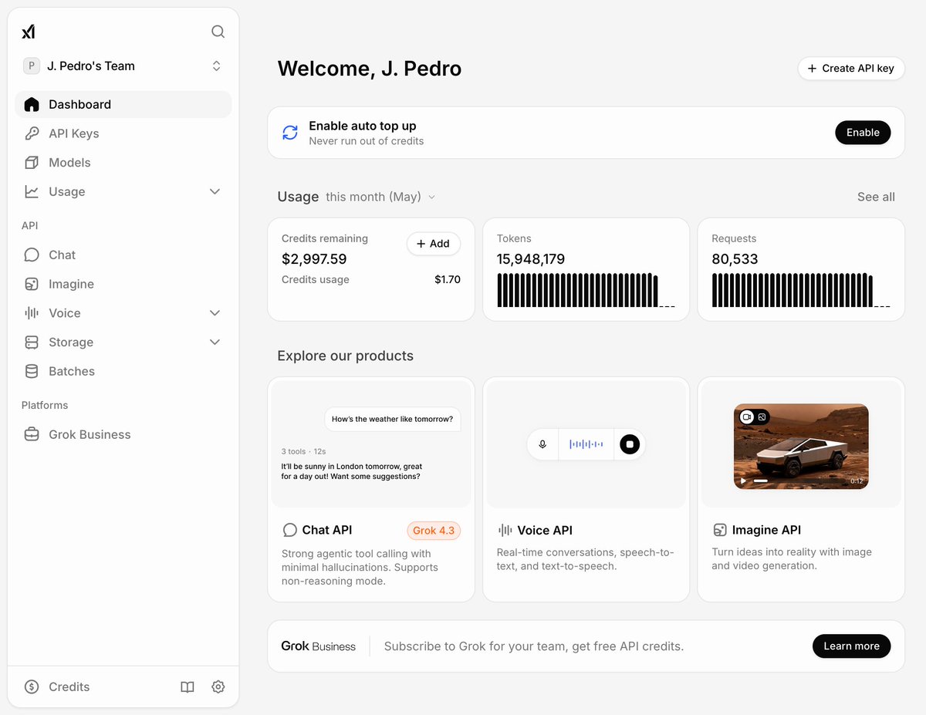Click the Create API key button
This screenshot has width=926, height=715.
point(851,68)
